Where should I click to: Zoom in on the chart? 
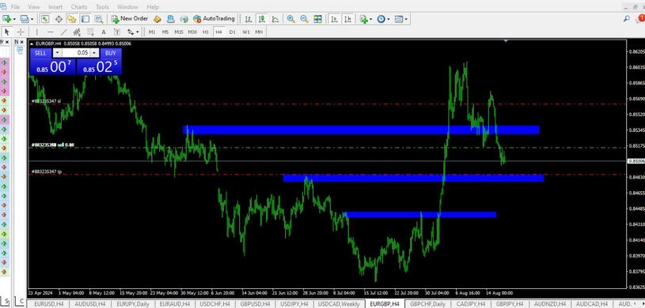[290, 19]
